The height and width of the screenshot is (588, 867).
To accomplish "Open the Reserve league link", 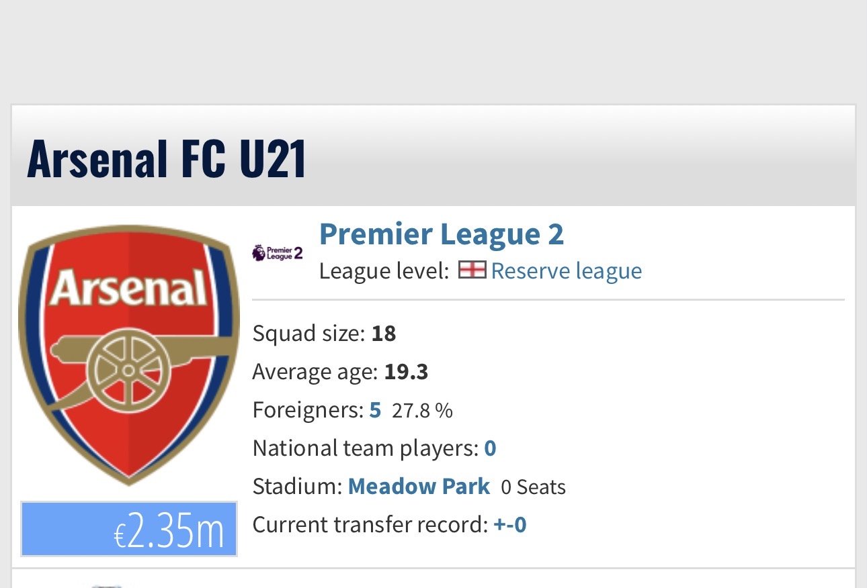I will (566, 271).
